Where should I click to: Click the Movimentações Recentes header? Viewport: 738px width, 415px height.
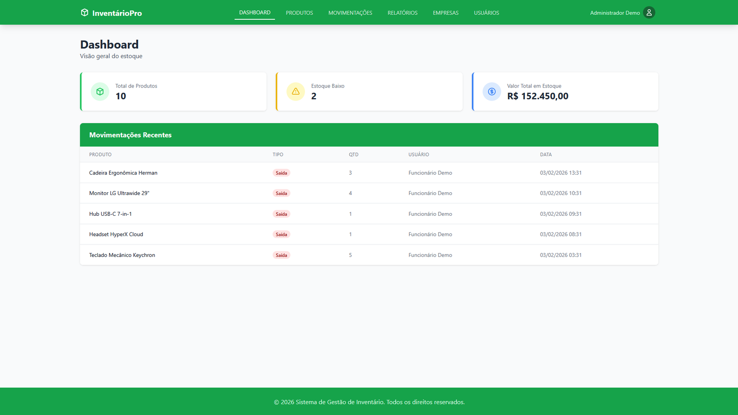point(131,135)
